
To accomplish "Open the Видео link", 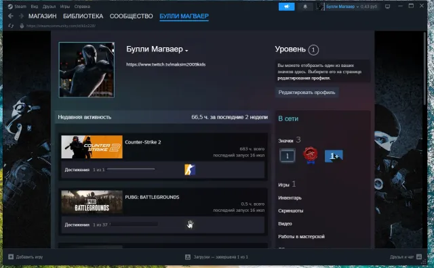I will pyautogui.click(x=285, y=223).
